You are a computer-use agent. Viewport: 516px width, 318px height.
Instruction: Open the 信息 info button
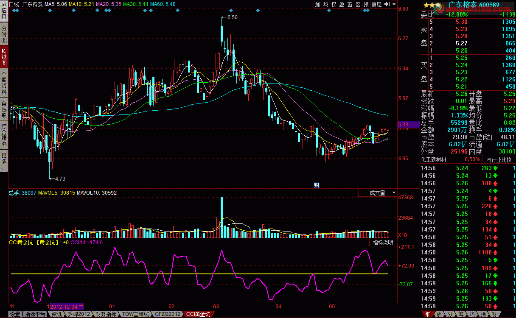[376, 4]
